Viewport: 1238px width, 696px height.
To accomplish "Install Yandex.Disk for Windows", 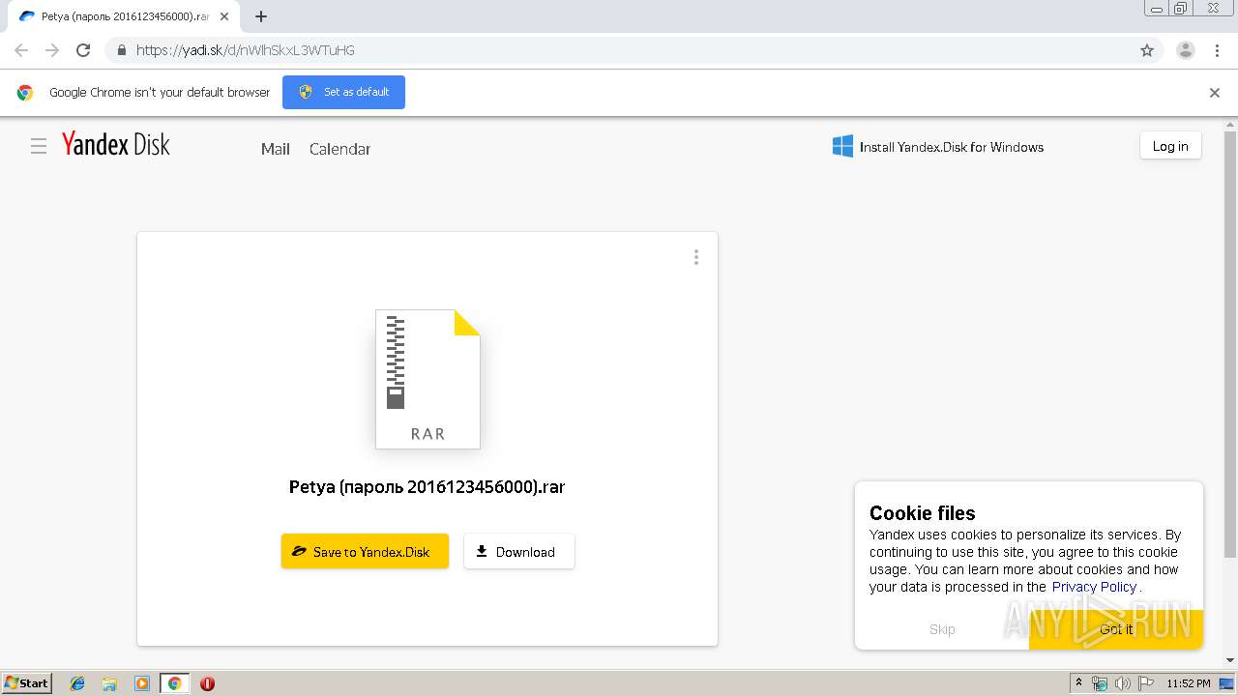I will click(938, 147).
